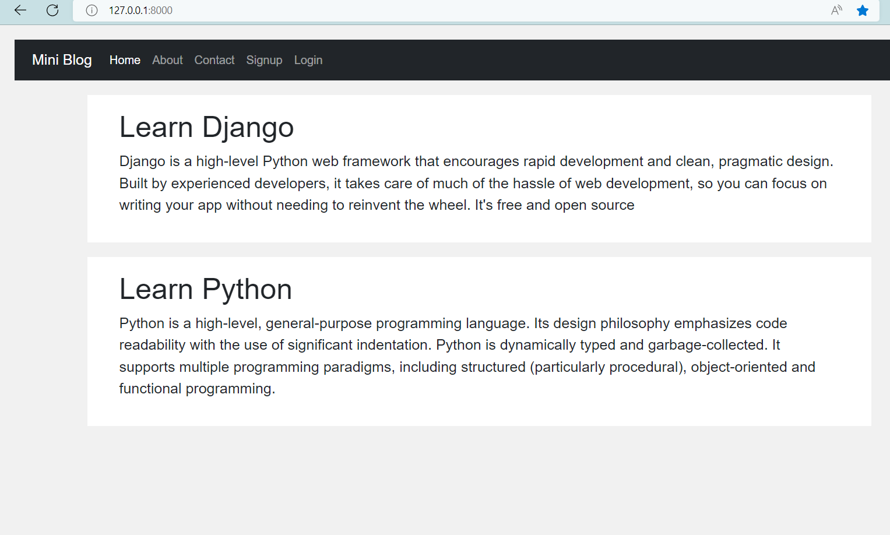Click the Mini Blog brand logo text

click(62, 60)
